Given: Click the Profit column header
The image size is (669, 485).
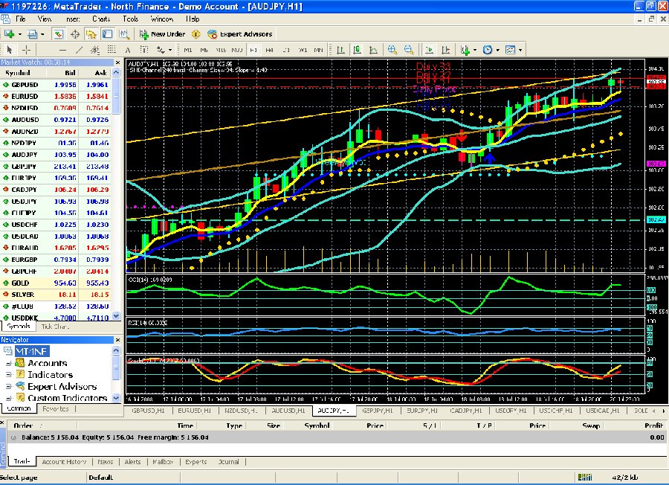Looking at the screenshot, I should pos(653,425).
